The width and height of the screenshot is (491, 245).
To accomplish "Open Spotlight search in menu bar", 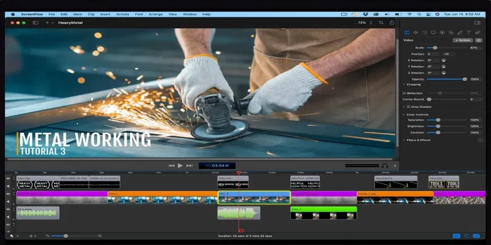I will pos(419,14).
